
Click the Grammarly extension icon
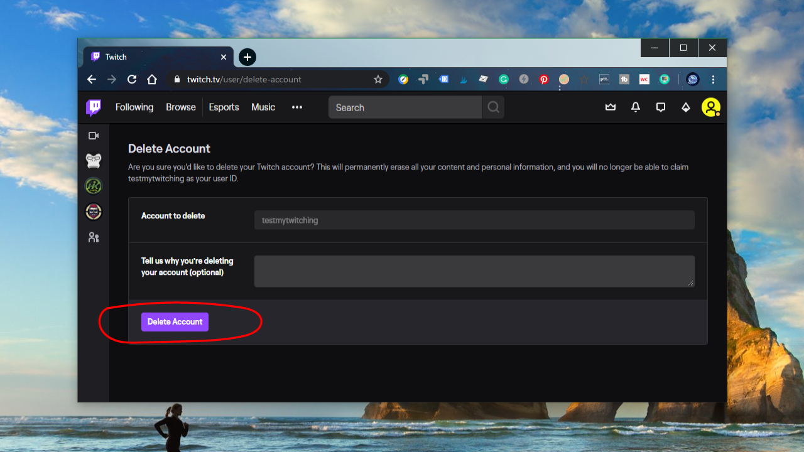[x=504, y=80]
